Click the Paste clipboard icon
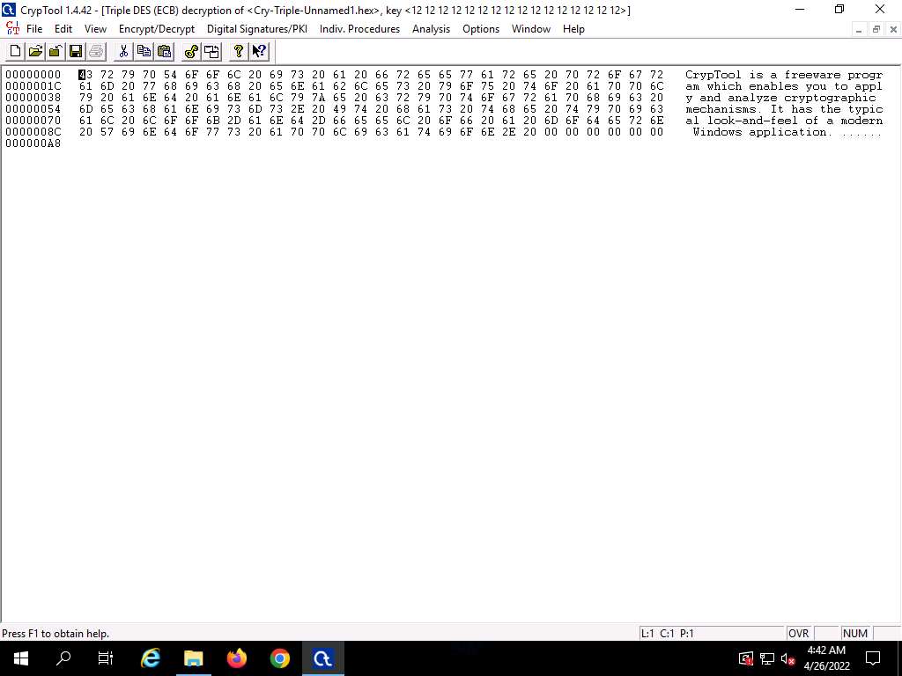902x676 pixels. pos(164,52)
